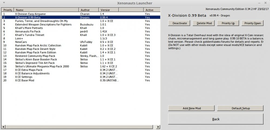
Task: Select Restored Community Map Pack row
Action: coord(81,56)
